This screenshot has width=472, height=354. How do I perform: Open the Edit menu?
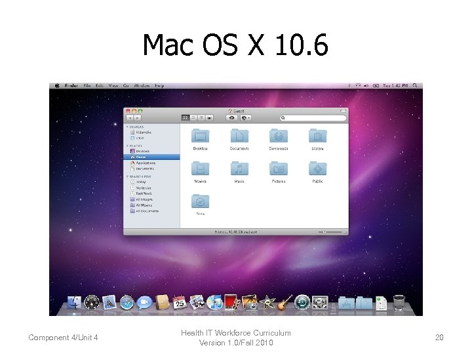(100, 86)
